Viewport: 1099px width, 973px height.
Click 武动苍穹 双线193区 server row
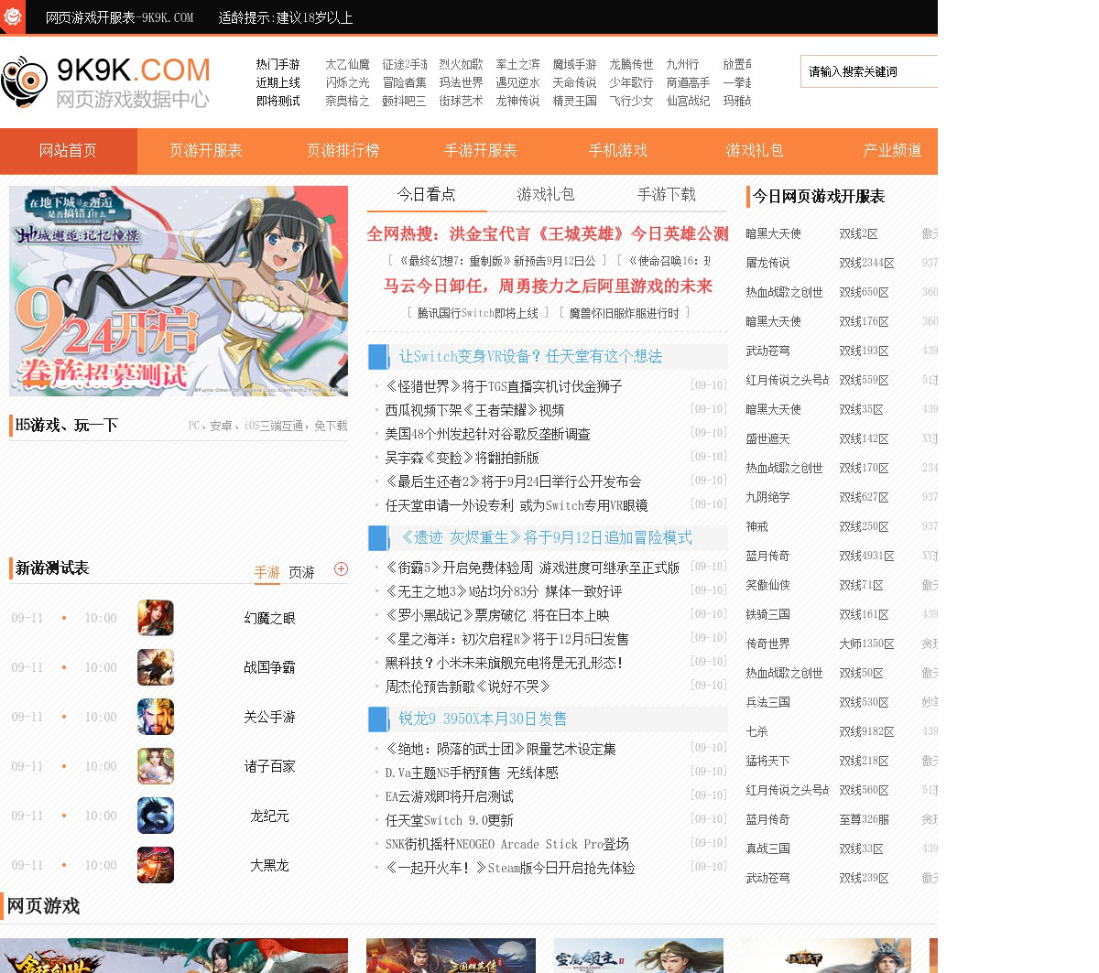coord(841,351)
